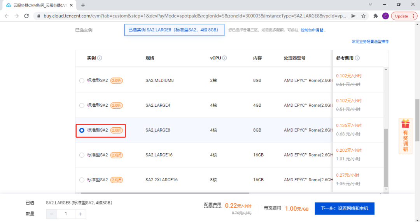Select the SA2.MEDIUM8 instance radio button
Screen dimensions: 420x222
click(82, 80)
